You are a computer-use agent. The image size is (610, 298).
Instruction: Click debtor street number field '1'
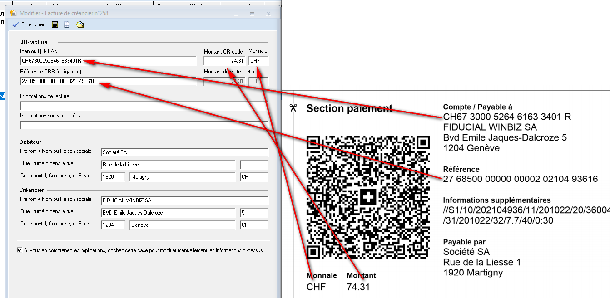tap(254, 165)
